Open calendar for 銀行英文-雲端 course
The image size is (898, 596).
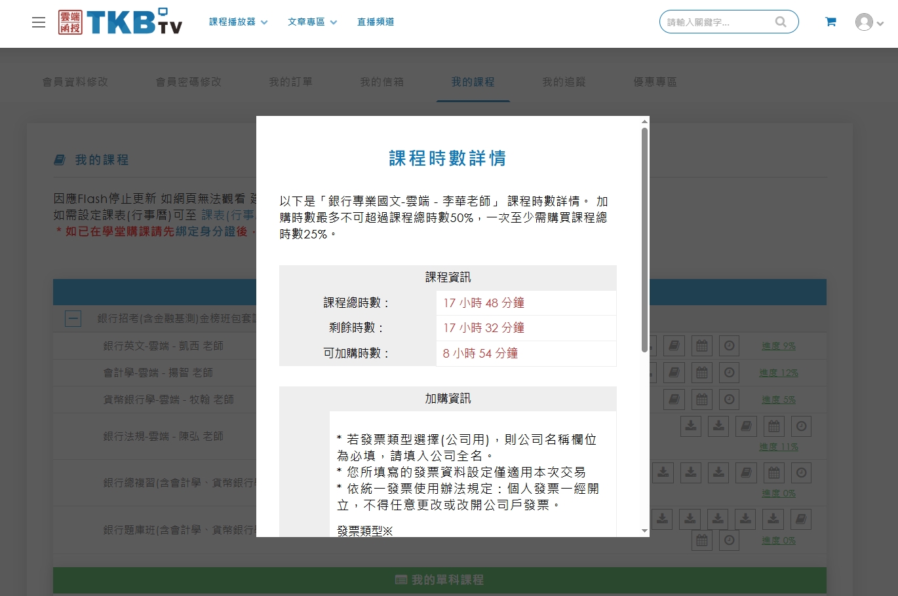click(702, 346)
